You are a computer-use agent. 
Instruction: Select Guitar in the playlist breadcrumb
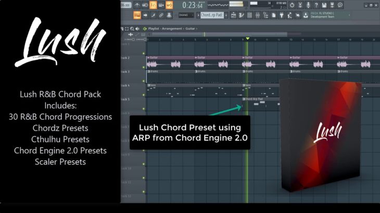tap(190, 29)
